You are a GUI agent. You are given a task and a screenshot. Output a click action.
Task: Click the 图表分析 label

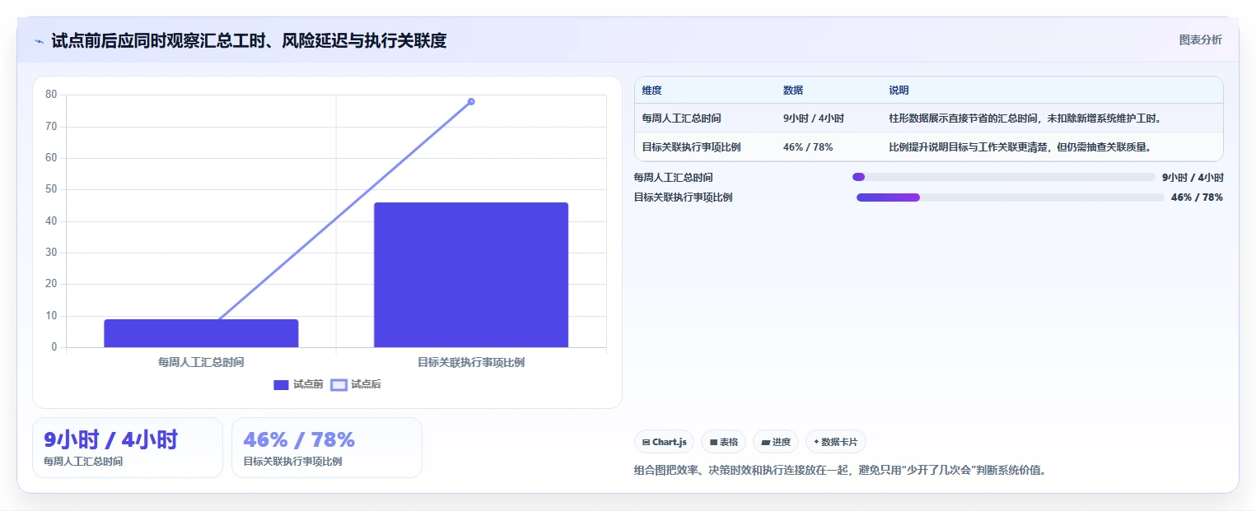click(1201, 39)
